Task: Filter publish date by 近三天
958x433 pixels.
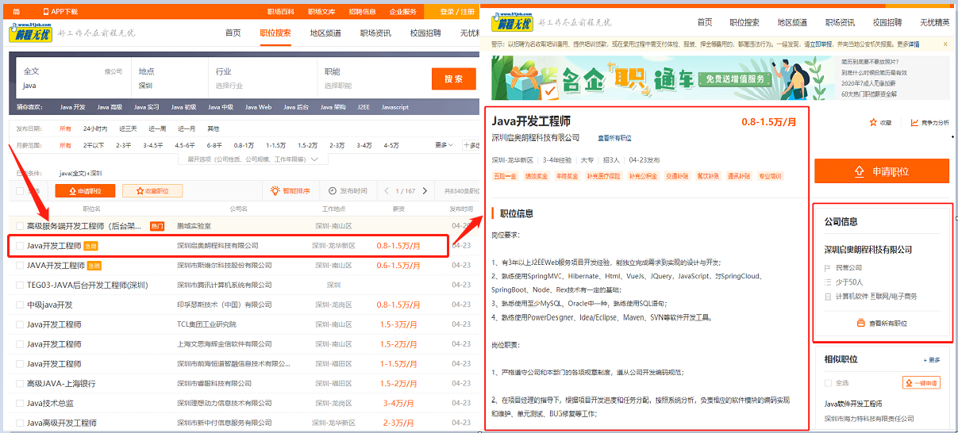Action: tap(128, 128)
